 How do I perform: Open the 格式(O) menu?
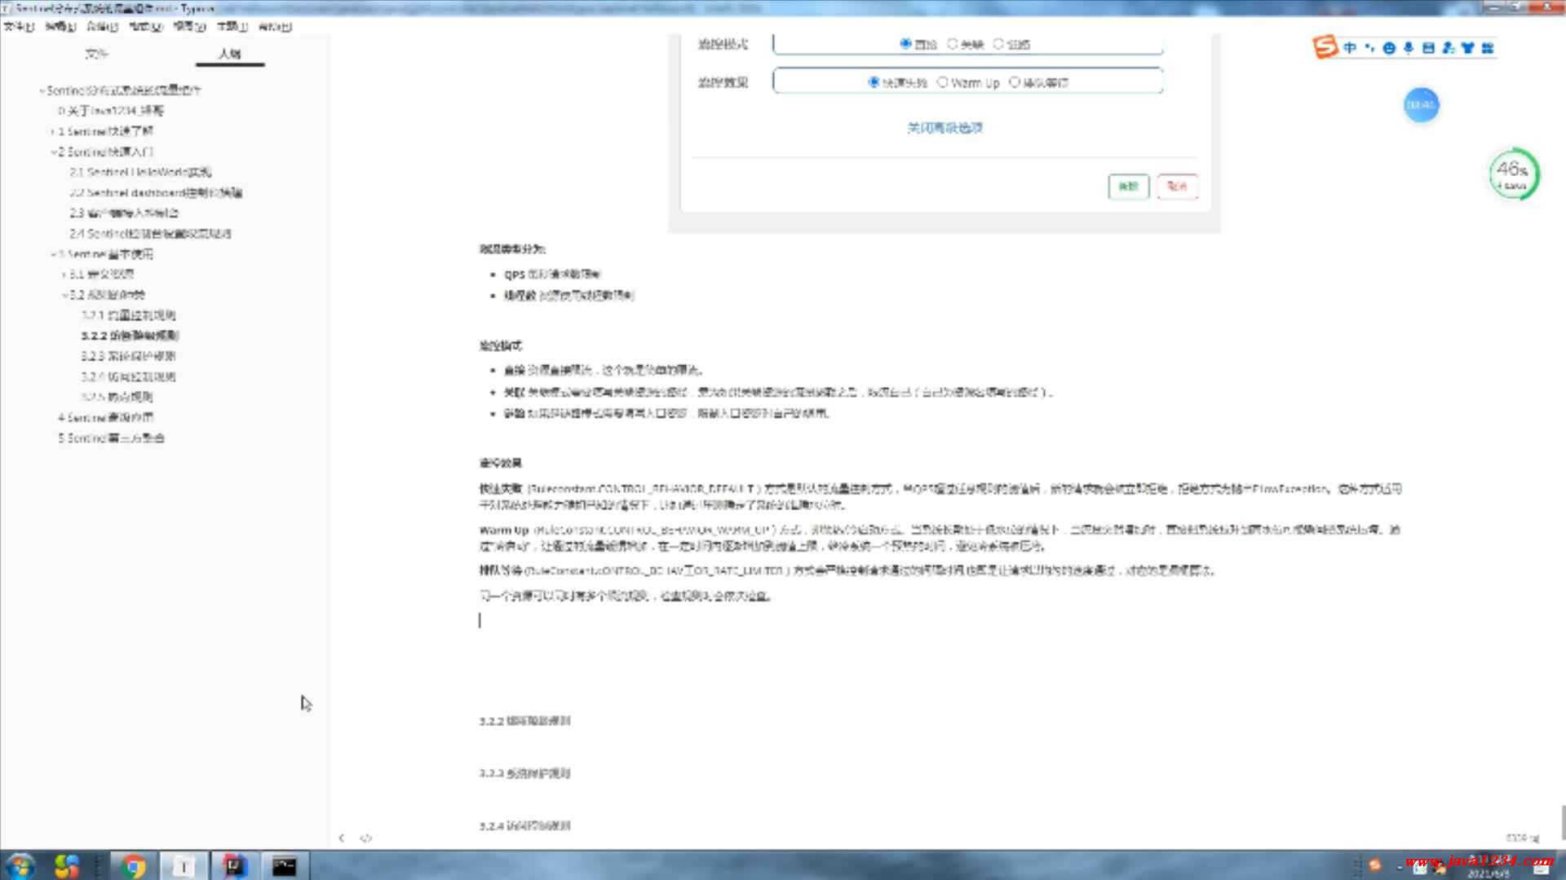147,27
